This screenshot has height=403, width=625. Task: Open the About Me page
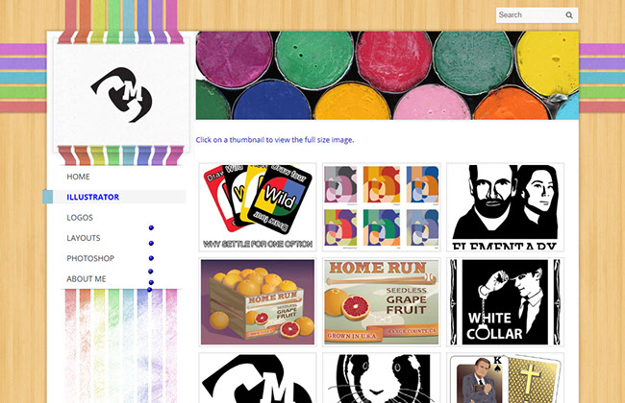coord(87,279)
